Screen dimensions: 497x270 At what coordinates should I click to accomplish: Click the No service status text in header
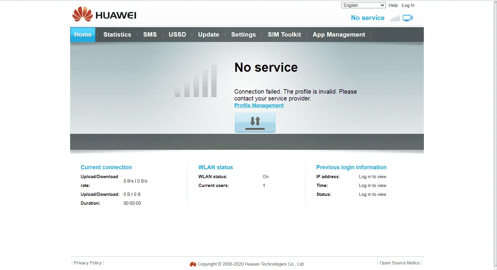[x=368, y=18]
